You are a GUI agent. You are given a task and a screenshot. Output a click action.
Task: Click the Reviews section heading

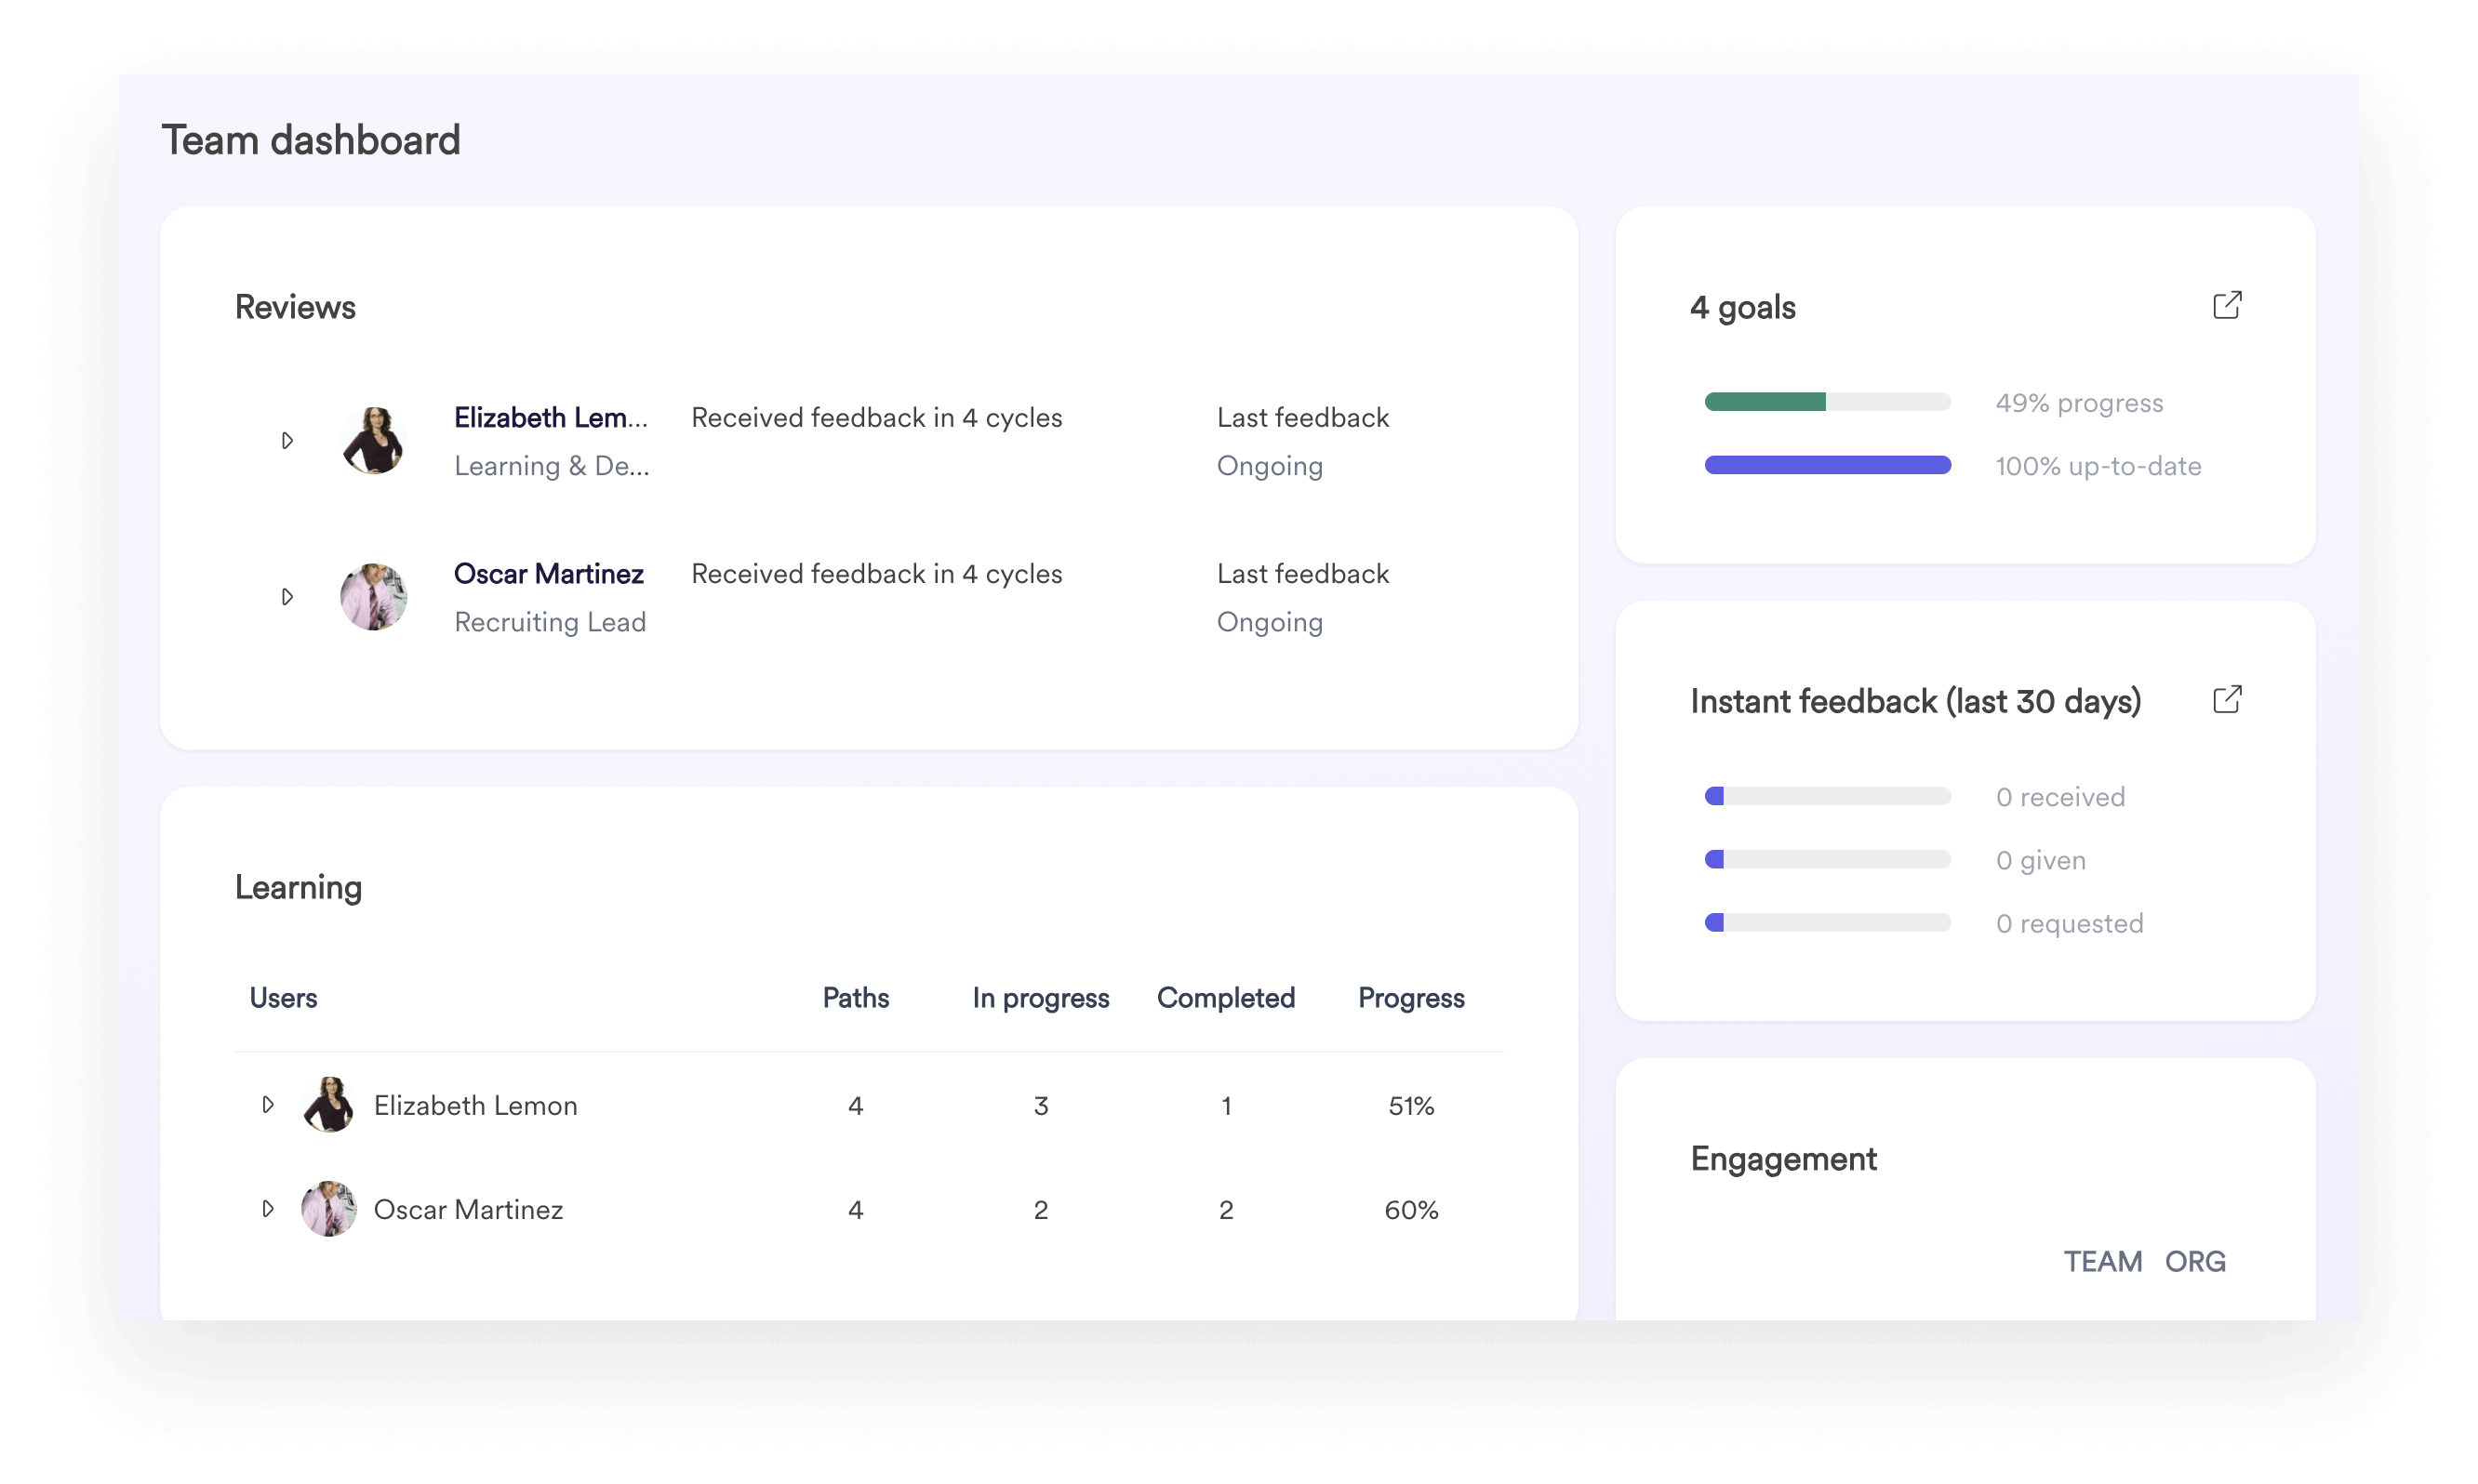tap(295, 307)
